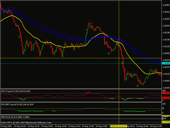Select the 1.41915 price axis value

point(166,74)
